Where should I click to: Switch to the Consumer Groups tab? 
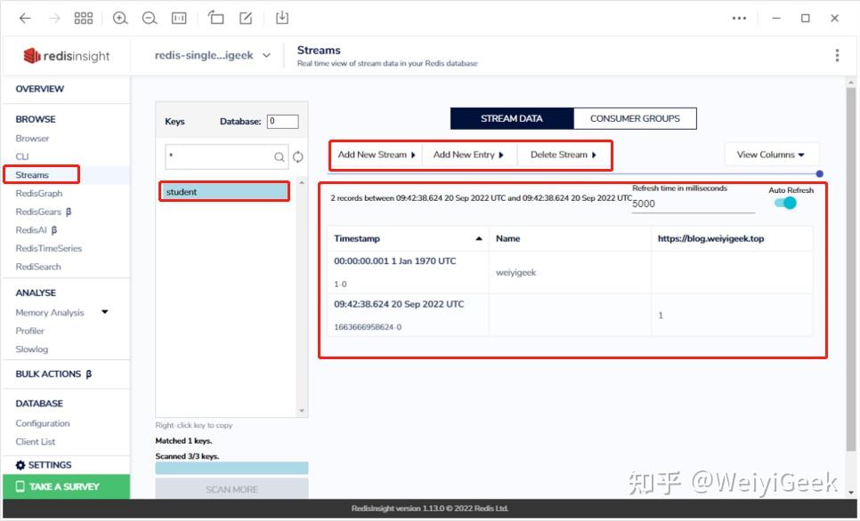tap(635, 118)
